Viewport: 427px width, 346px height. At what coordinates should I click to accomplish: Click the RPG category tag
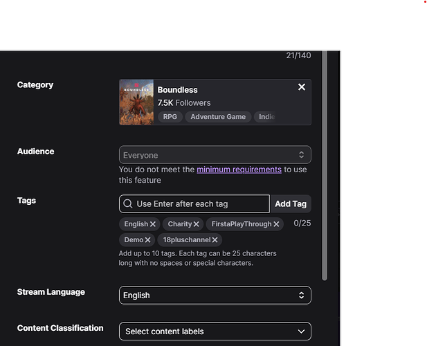[170, 117]
